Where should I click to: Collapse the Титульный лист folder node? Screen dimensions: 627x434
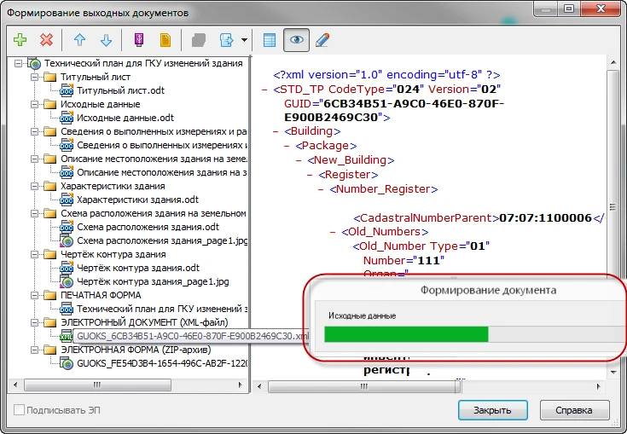pos(32,77)
